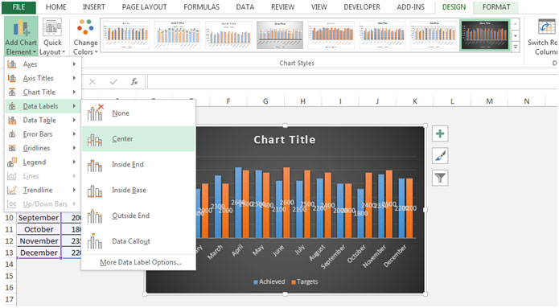Select row header 17

pos(9,299)
